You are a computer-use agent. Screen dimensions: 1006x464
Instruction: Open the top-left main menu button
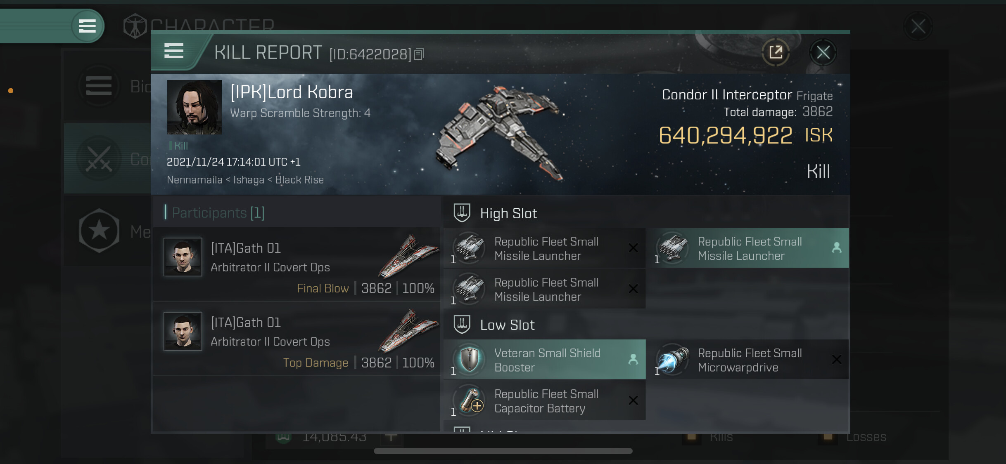click(87, 26)
